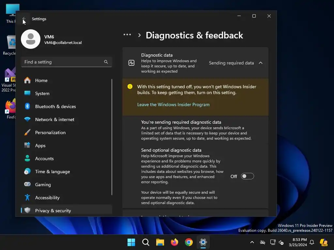The height and width of the screenshot is (250, 334).
Task: Open the breadcrumb ellipsis menu
Action: click(127, 35)
